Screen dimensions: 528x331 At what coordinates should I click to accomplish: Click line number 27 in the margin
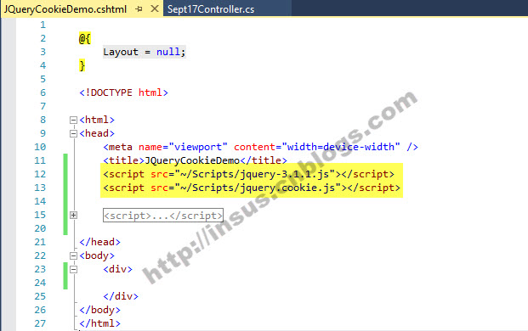coord(40,323)
